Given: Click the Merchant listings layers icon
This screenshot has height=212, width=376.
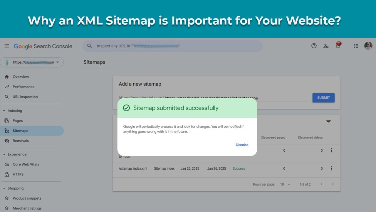Looking at the screenshot, I should click(x=7, y=208).
